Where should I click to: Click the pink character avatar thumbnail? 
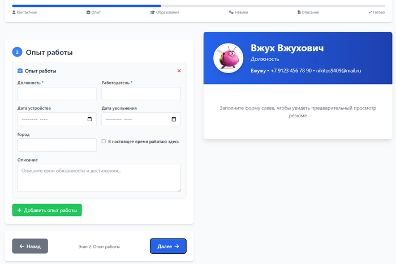(228, 58)
